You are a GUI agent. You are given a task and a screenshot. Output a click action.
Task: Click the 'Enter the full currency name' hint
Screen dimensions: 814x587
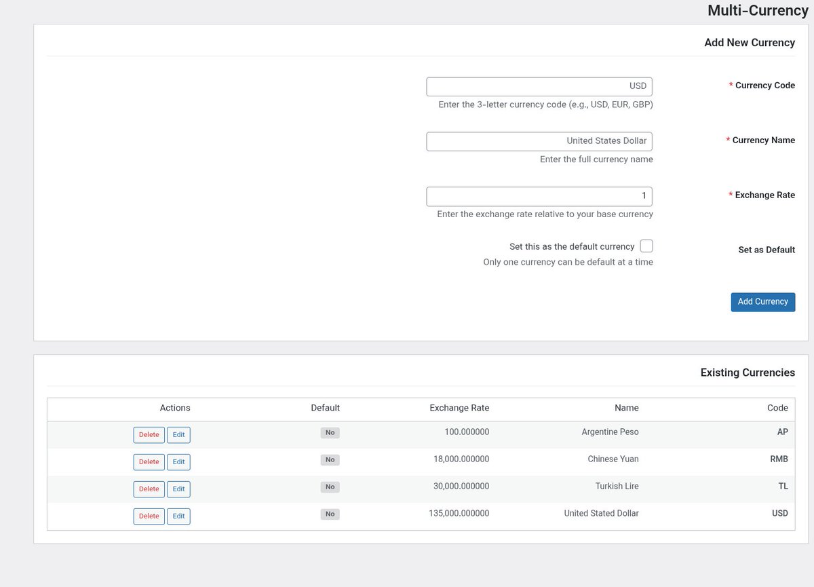click(x=597, y=159)
